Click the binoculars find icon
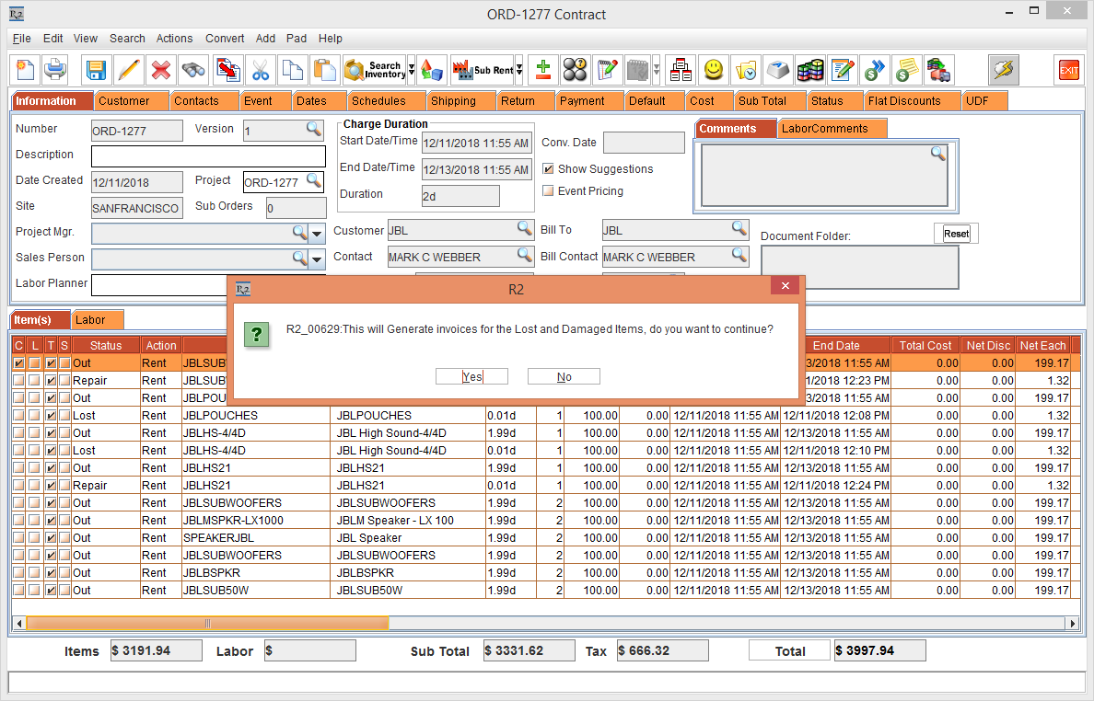 (x=193, y=70)
